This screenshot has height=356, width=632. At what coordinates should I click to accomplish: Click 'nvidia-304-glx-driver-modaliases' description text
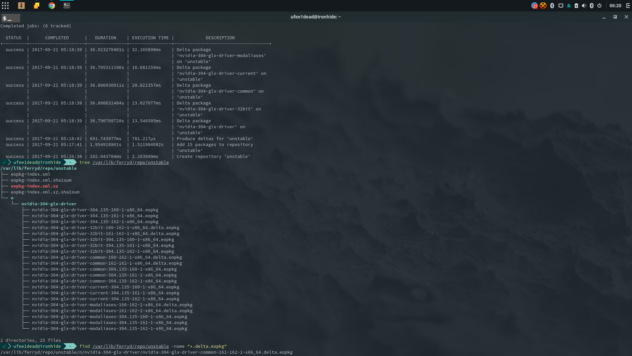click(222, 56)
